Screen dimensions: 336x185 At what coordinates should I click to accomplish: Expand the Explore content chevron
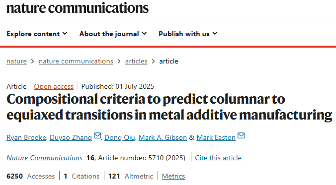[65, 34]
